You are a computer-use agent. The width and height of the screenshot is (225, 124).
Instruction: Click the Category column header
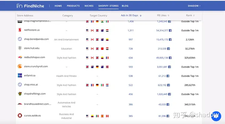pos(67,16)
